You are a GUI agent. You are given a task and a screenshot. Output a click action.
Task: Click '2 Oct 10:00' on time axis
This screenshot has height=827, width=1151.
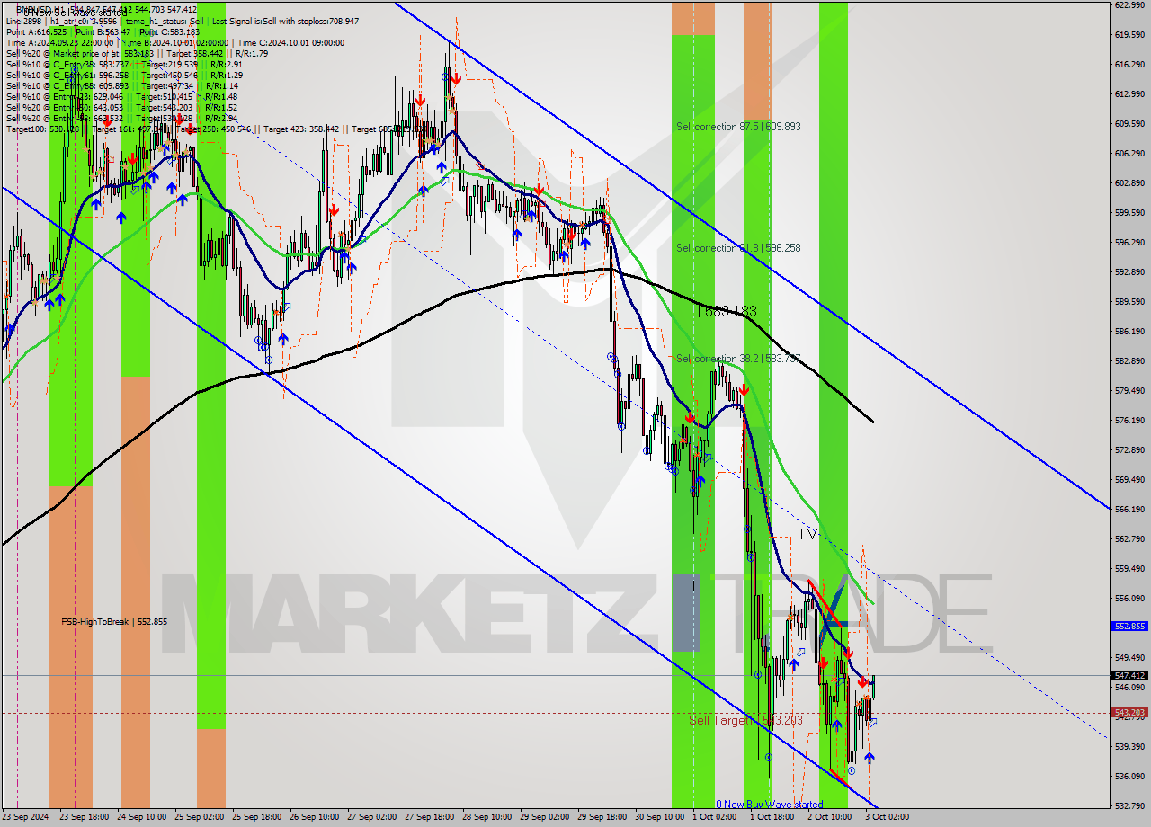(829, 817)
